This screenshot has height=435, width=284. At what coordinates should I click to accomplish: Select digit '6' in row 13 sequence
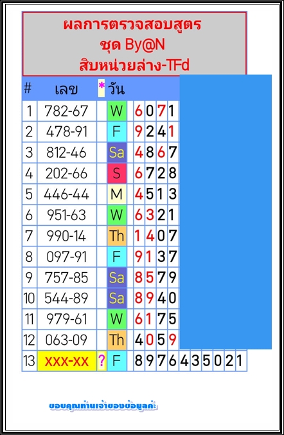(173, 361)
